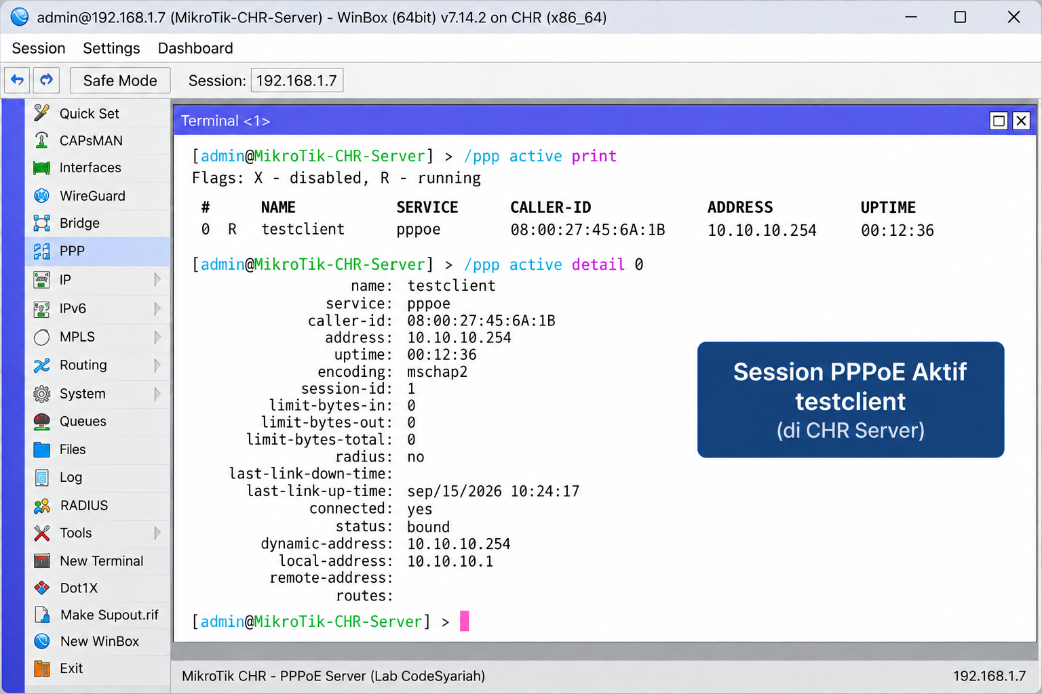Click the RADIUS users icon
The height and width of the screenshot is (694, 1042).
pyautogui.click(x=42, y=506)
